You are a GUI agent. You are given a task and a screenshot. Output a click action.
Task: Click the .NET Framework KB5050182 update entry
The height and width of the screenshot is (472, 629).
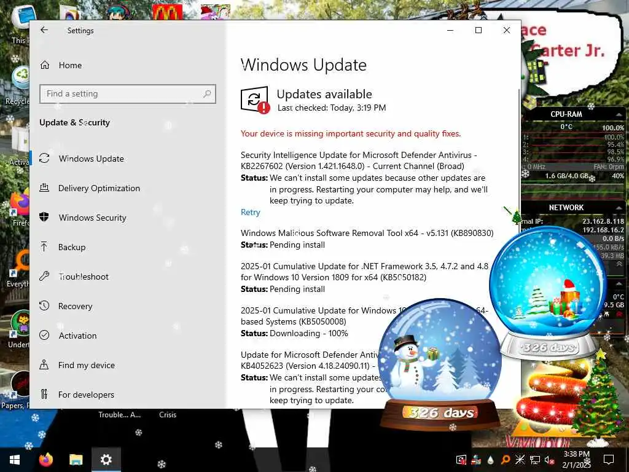364,272
